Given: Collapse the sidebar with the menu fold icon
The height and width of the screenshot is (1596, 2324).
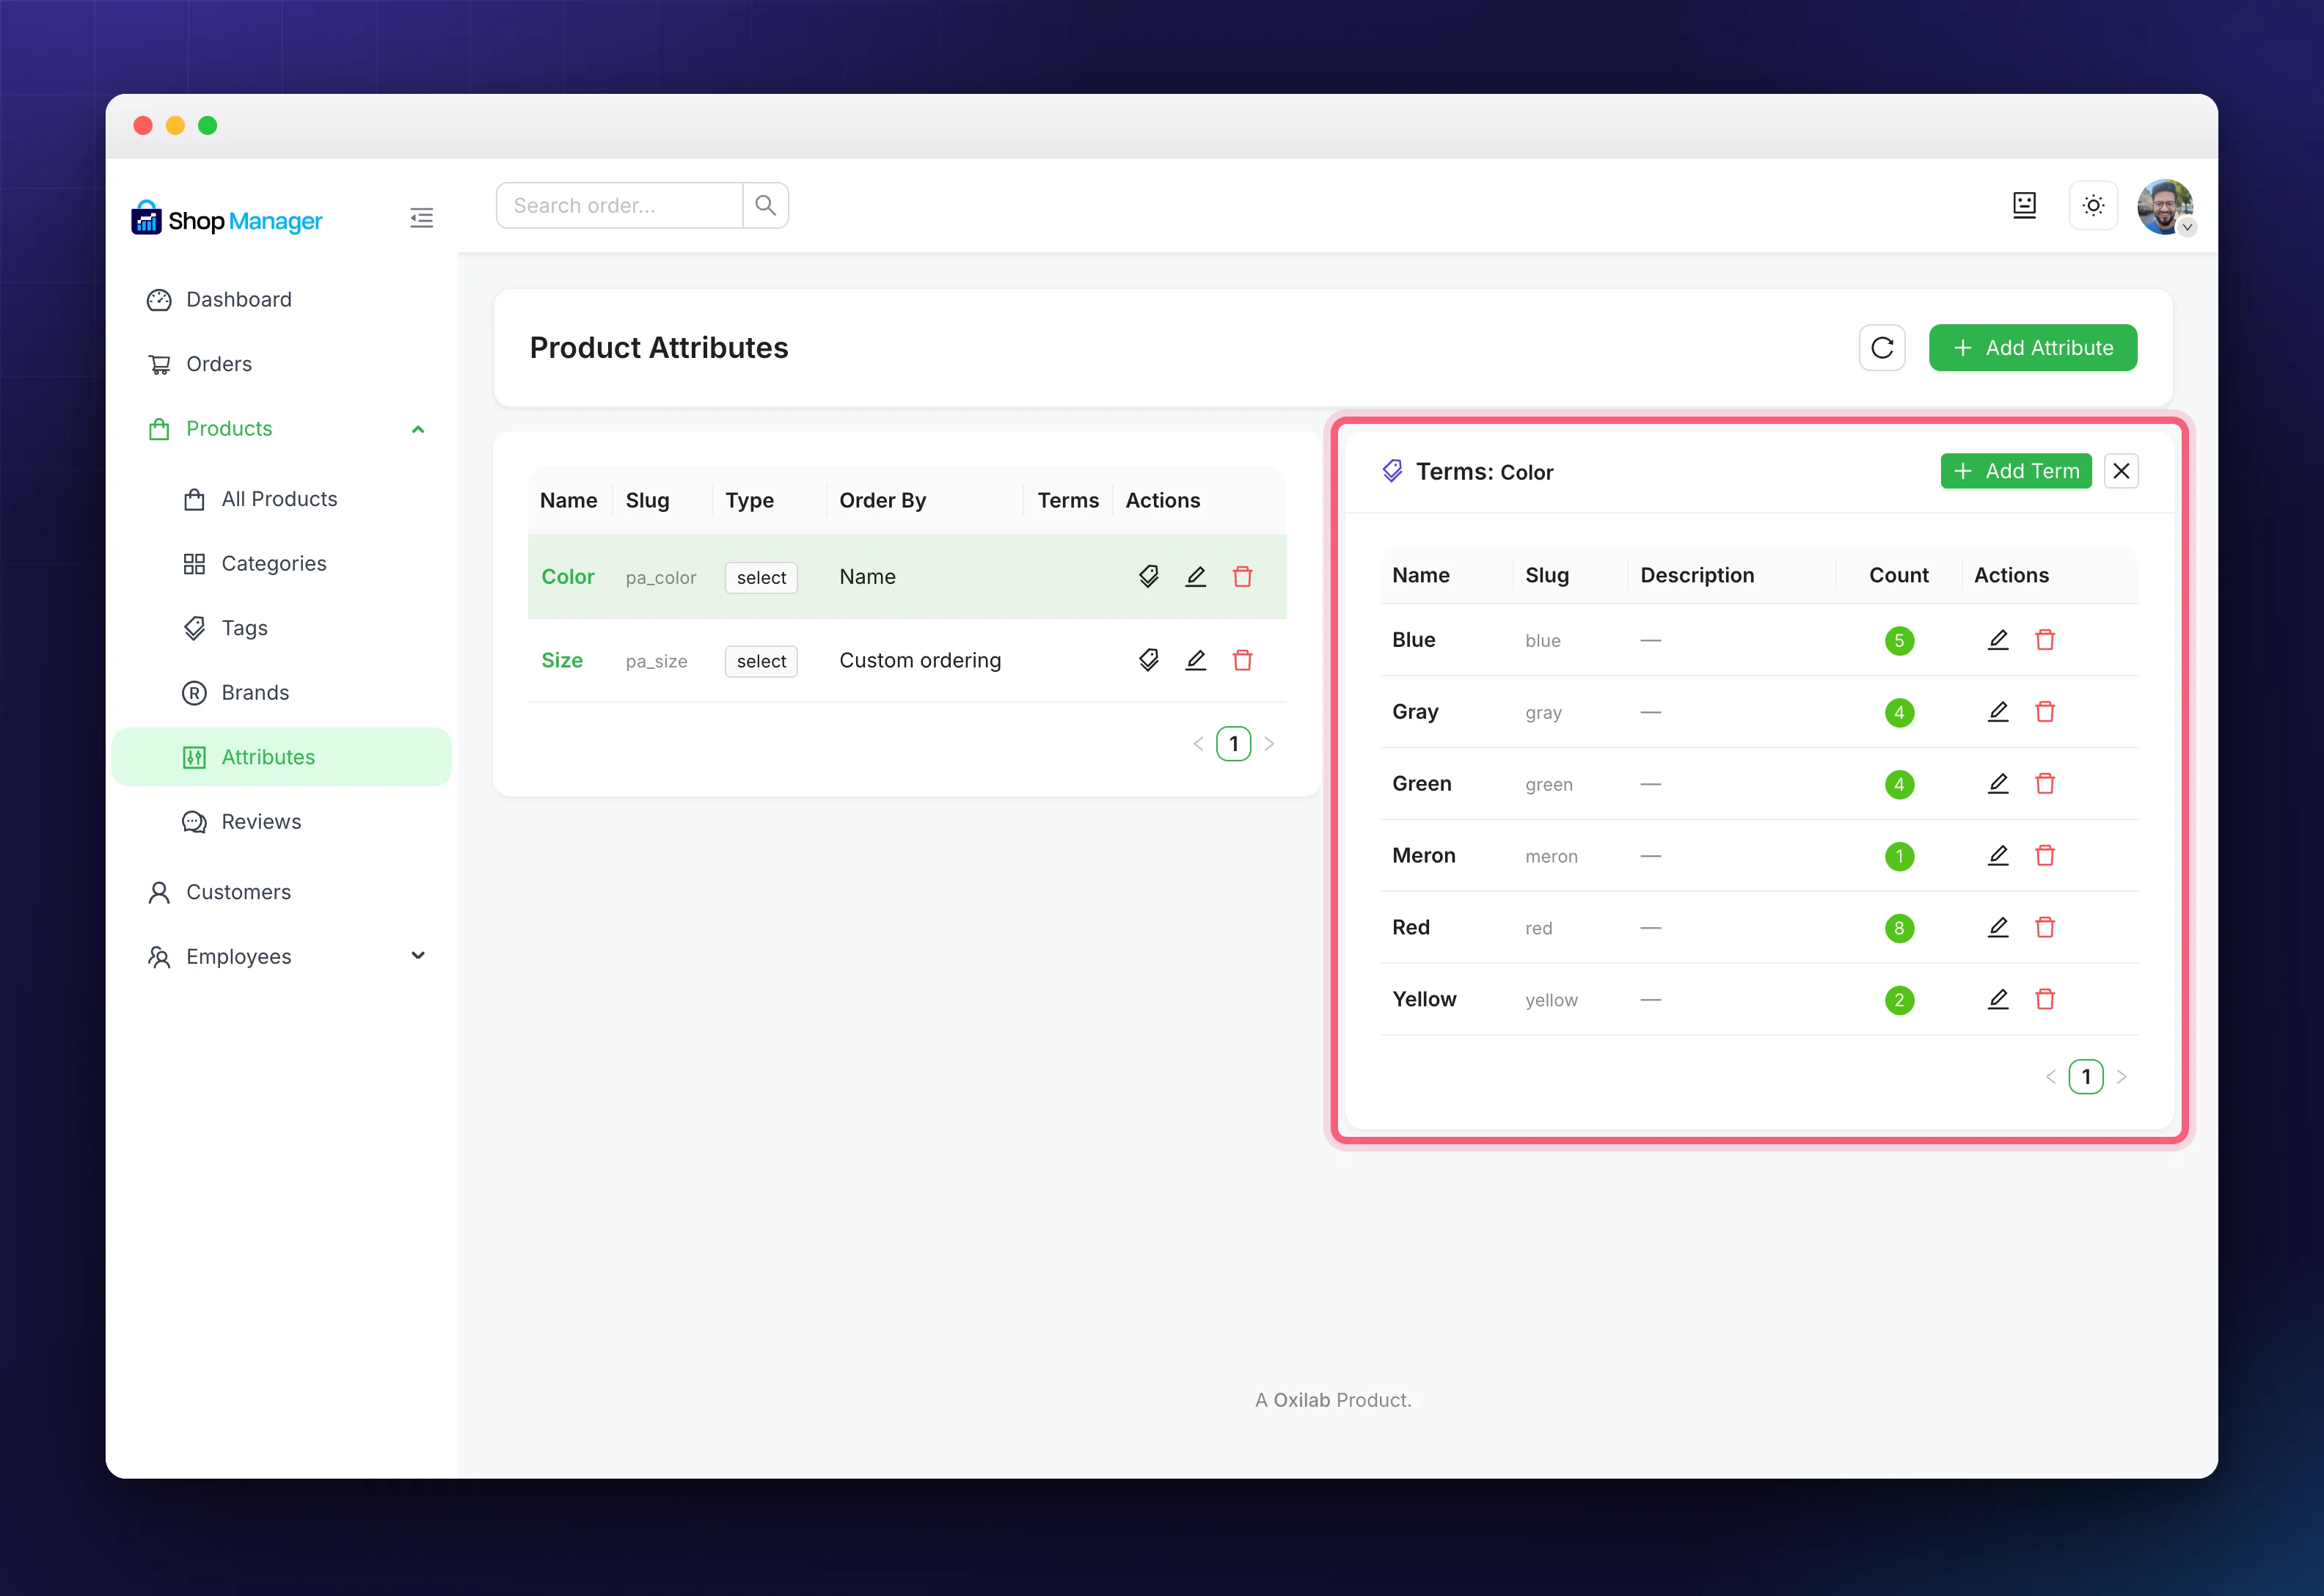Looking at the screenshot, I should (421, 218).
